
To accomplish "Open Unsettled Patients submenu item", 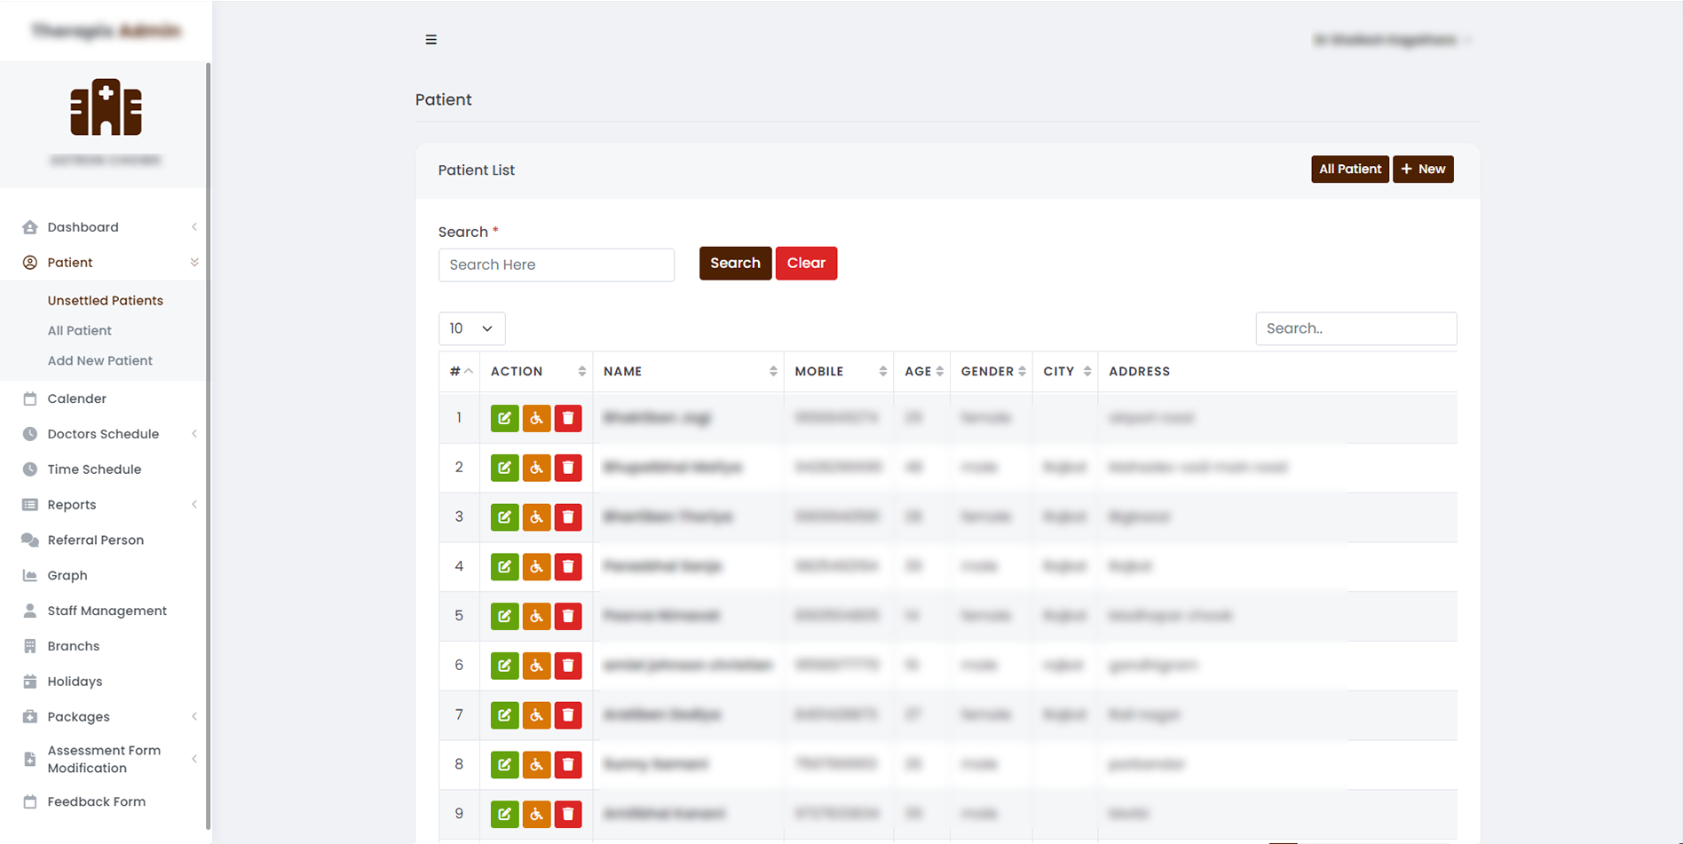I will pyautogui.click(x=106, y=301).
